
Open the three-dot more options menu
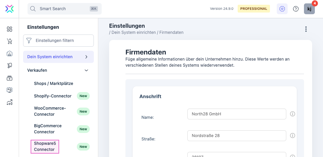(306, 29)
